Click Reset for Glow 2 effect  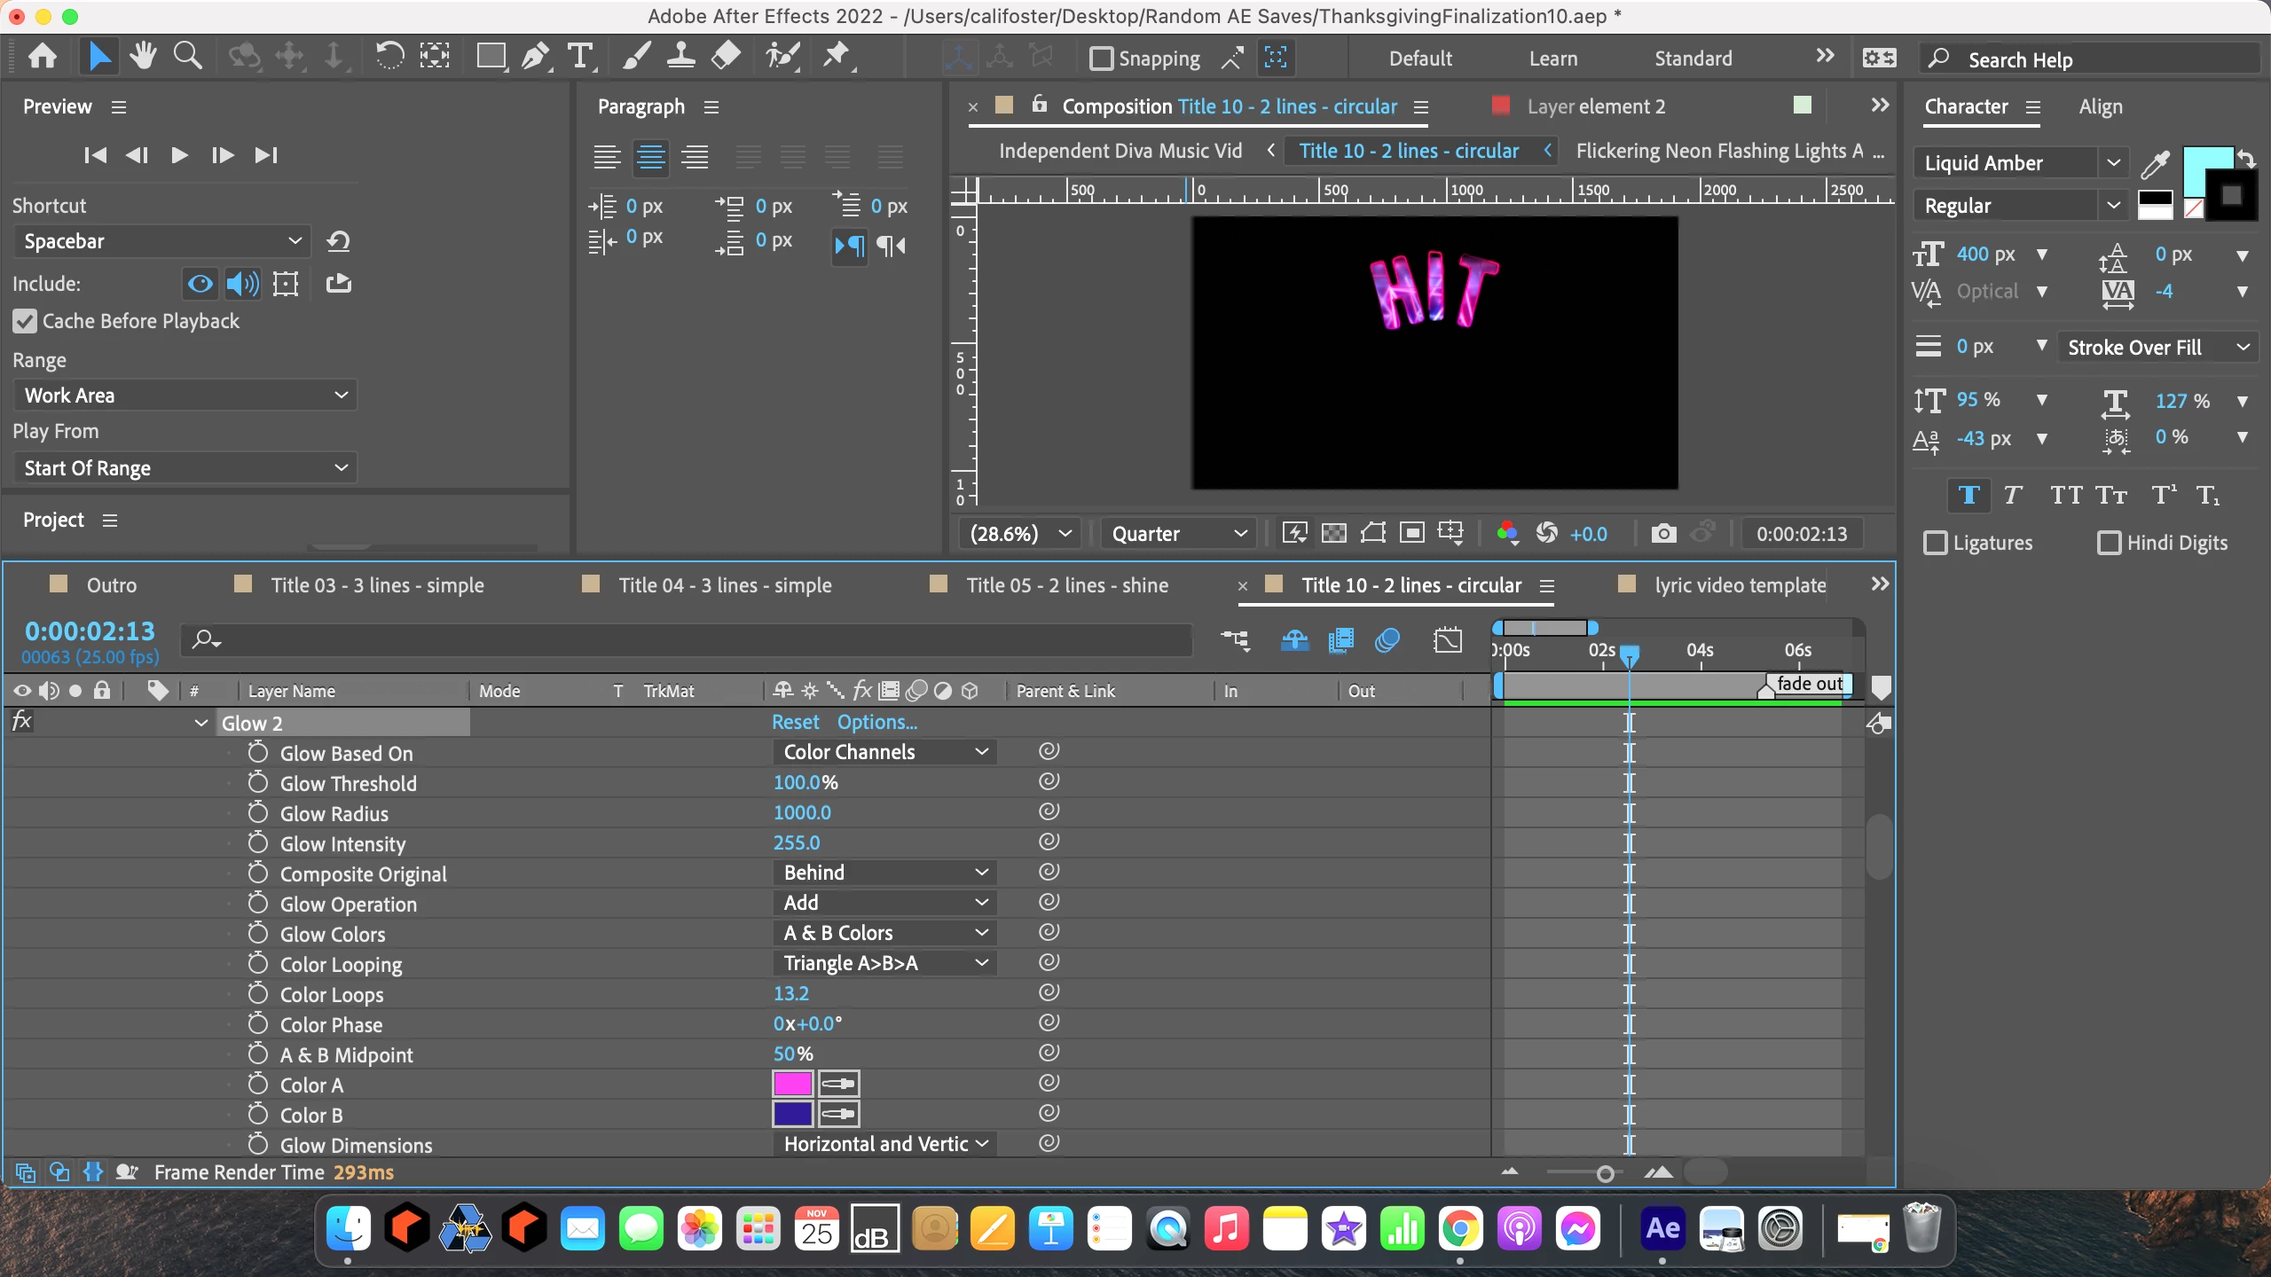tap(795, 722)
